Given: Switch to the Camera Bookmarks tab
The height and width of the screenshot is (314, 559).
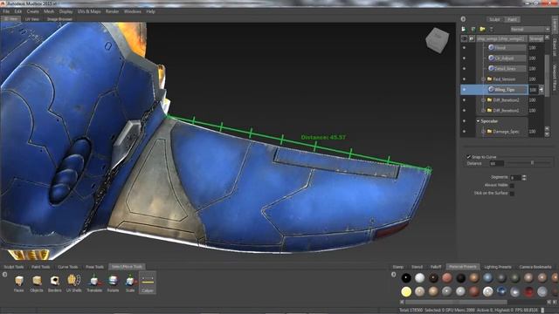Looking at the screenshot, I should click(x=535, y=267).
